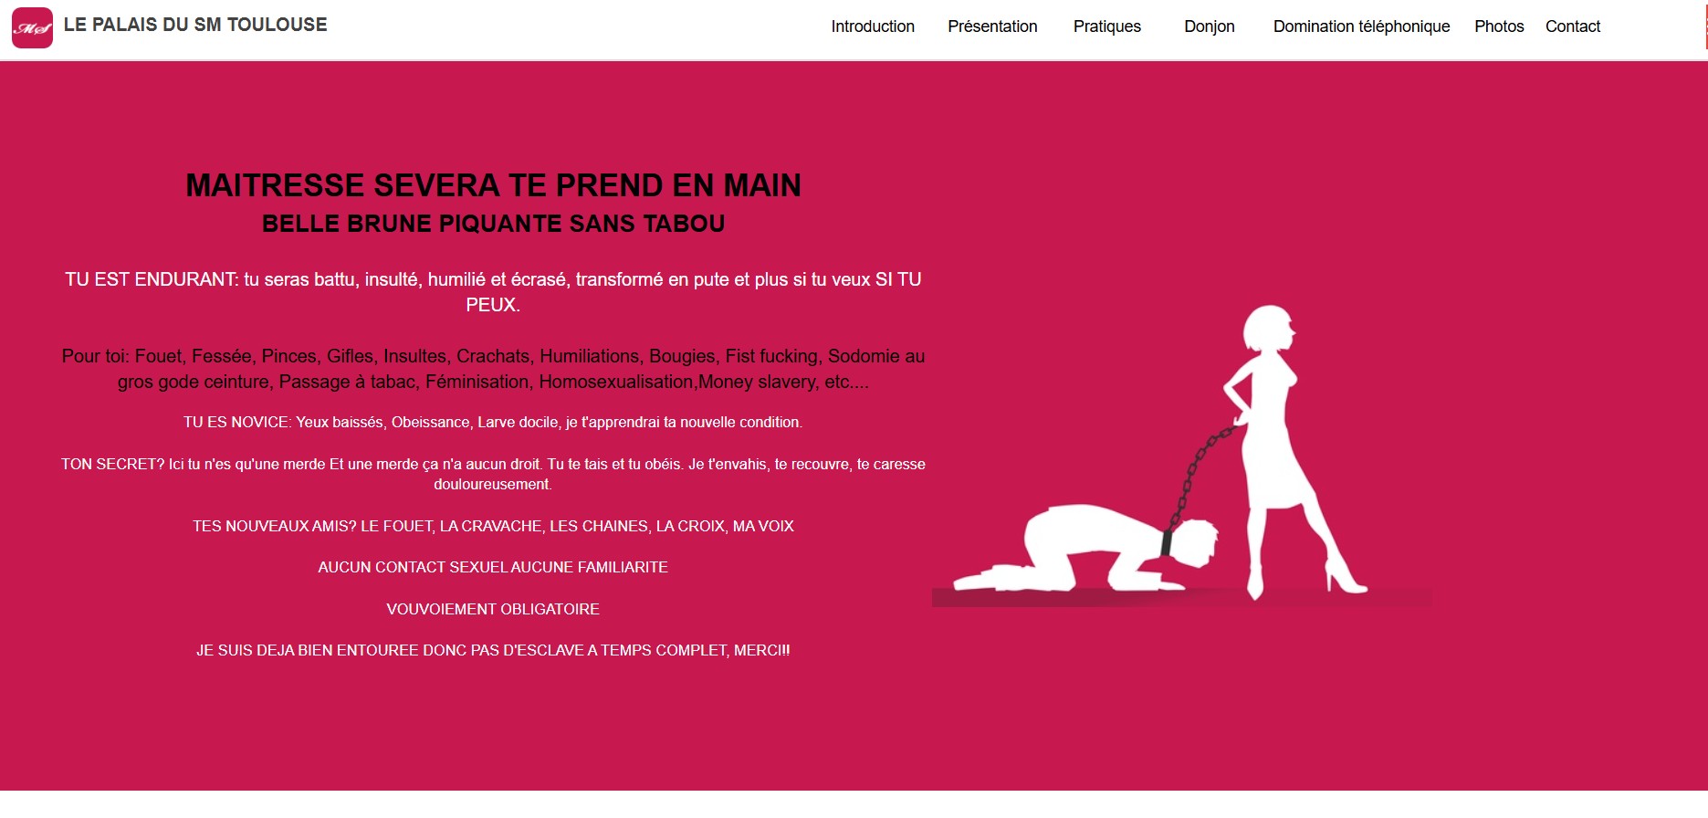Click the red MS logo icon
Image resolution: width=1708 pixels, height=818 pixels.
click(32, 27)
